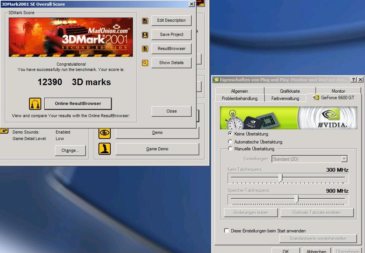This screenshot has width=365, height=253.
Task: Click Optimale Taktrate ermitteln button
Action: pos(317,213)
